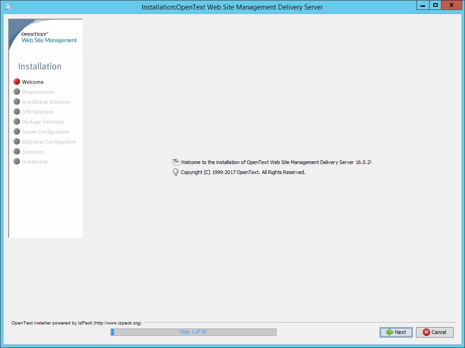Click the Welcome step label
This screenshot has height=348, width=465.
33,82
